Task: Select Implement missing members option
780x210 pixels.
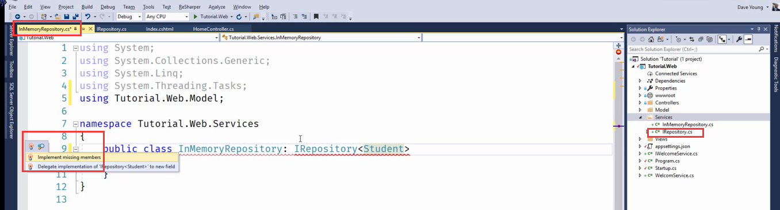Action: click(69, 157)
